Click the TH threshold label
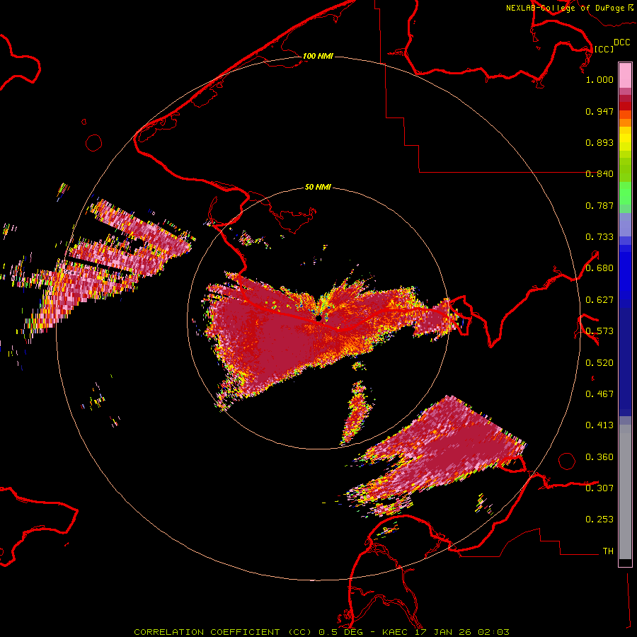 point(608,551)
